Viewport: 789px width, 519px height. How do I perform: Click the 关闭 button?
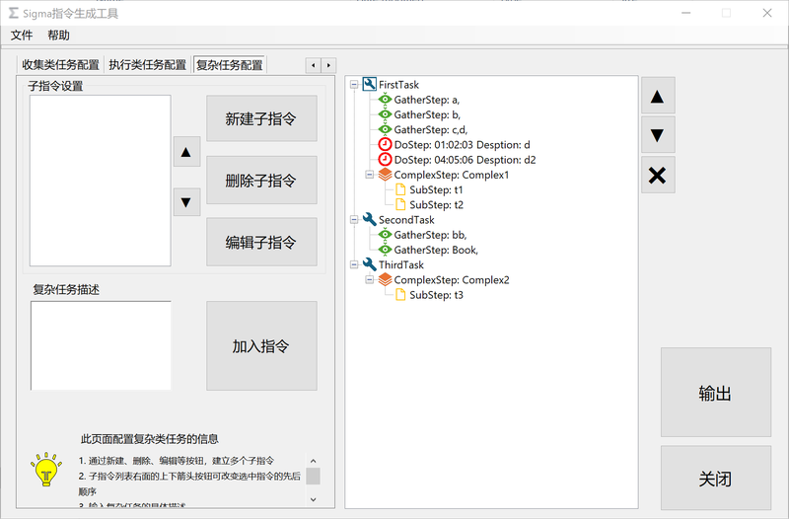click(716, 478)
